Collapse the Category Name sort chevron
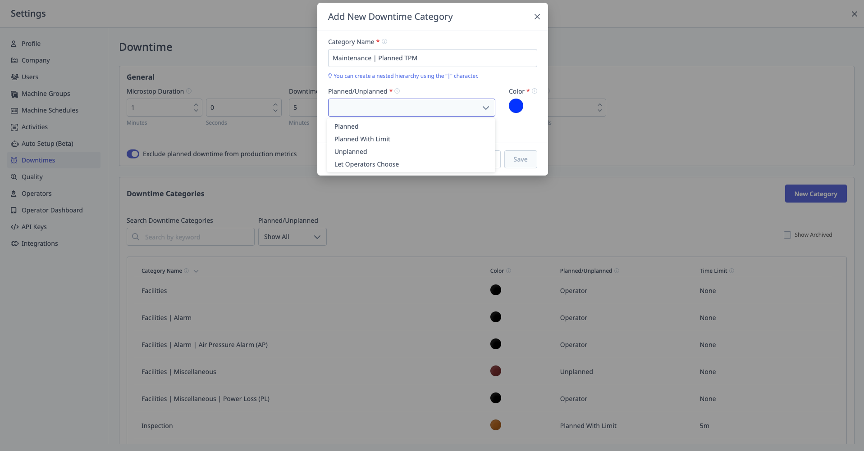Image resolution: width=864 pixels, height=451 pixels. pos(196,271)
